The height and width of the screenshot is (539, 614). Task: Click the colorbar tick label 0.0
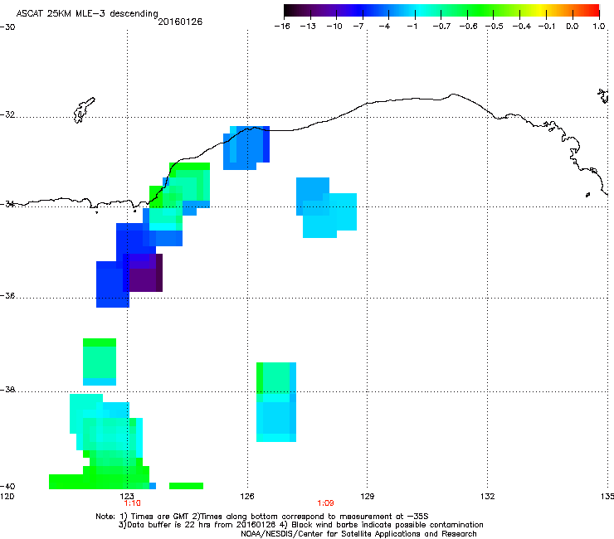click(x=573, y=27)
